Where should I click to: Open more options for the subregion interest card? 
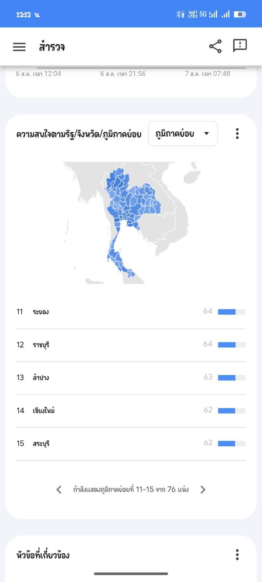[x=237, y=133]
